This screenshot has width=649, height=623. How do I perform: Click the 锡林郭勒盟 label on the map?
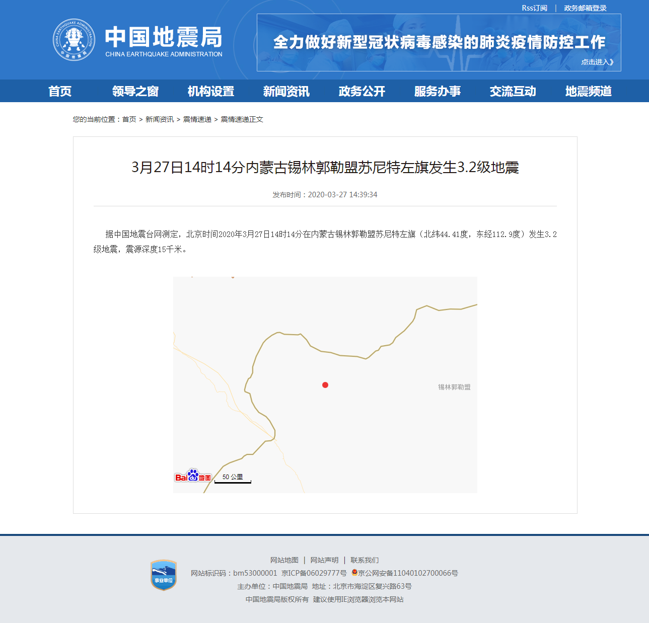point(454,387)
